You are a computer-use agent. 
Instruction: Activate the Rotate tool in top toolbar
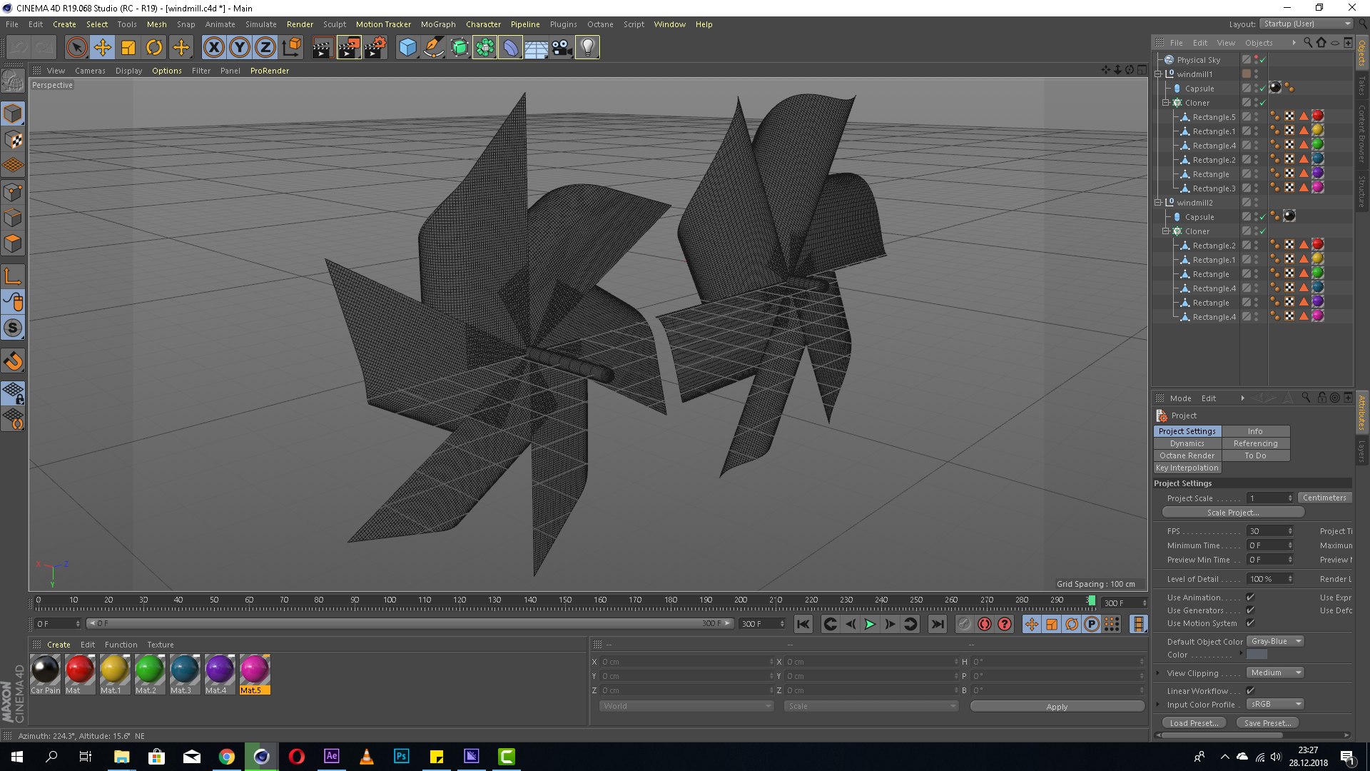tap(154, 48)
